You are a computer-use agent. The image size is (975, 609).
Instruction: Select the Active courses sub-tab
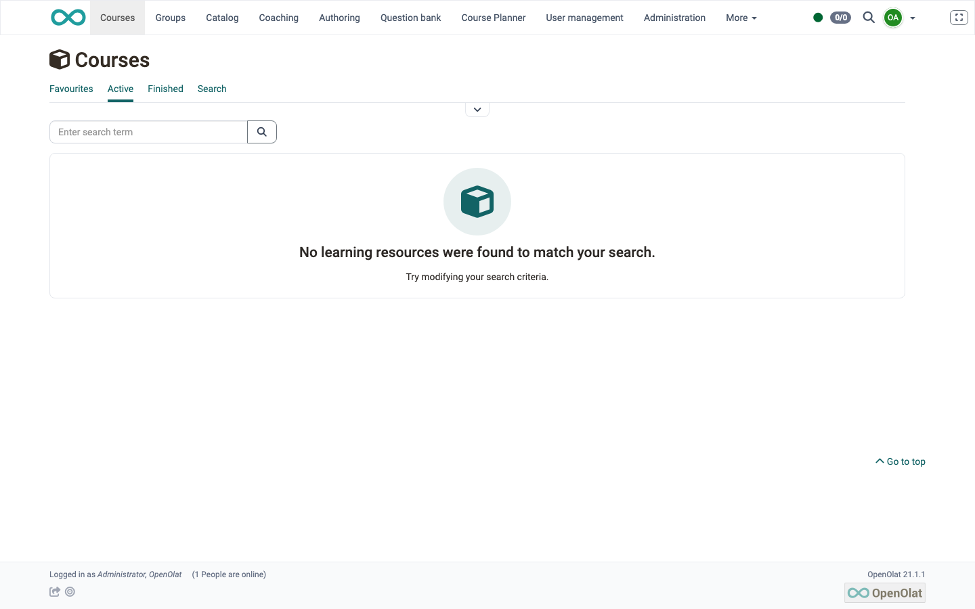(x=121, y=89)
